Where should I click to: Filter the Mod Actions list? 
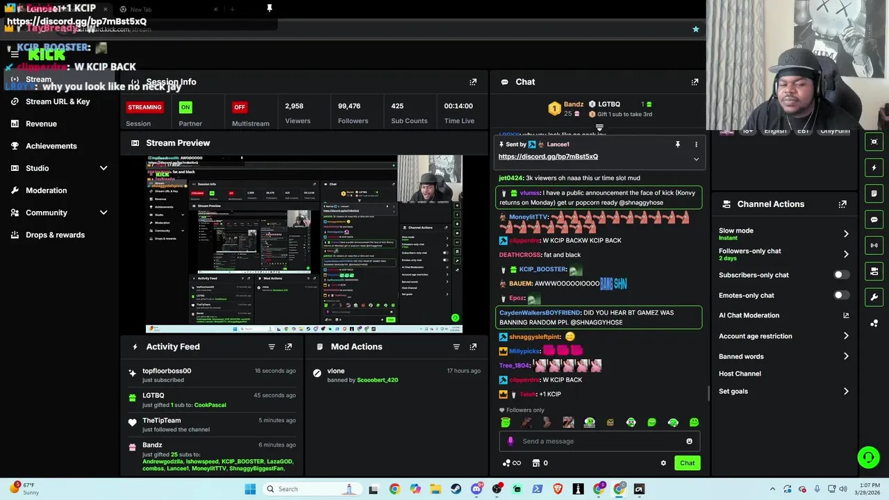(x=456, y=347)
